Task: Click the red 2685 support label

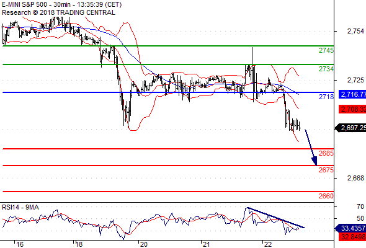Action: 326,153
